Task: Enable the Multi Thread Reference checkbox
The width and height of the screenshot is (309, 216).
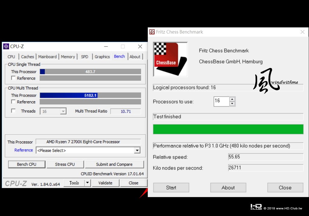Action: (x=13, y=102)
